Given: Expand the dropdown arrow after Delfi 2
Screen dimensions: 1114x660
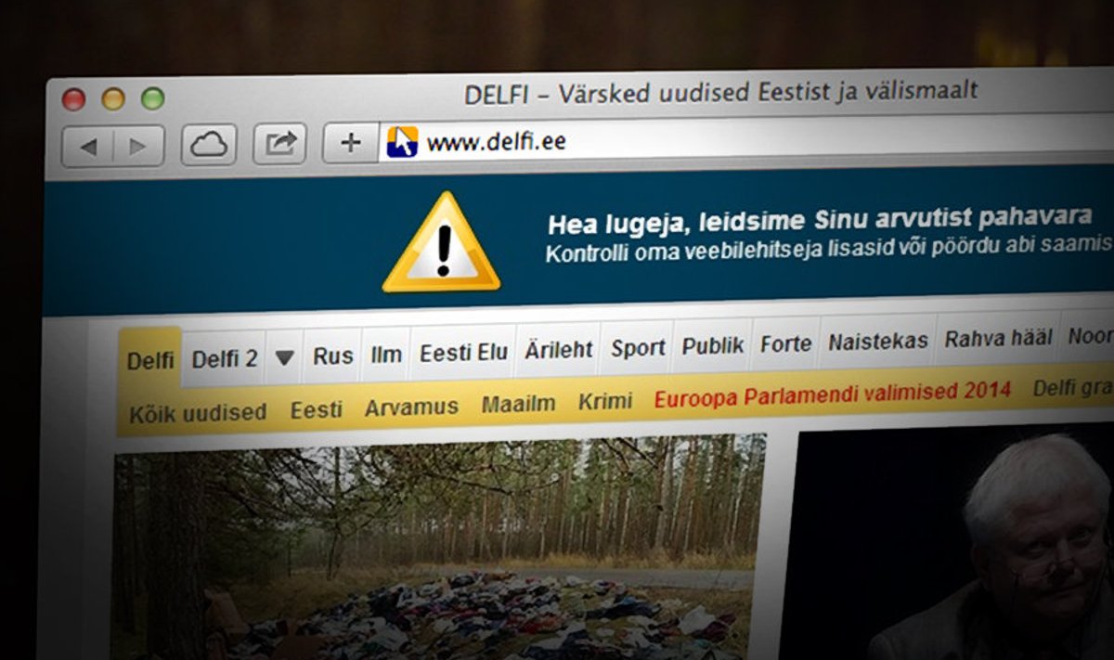Looking at the screenshot, I should (285, 357).
